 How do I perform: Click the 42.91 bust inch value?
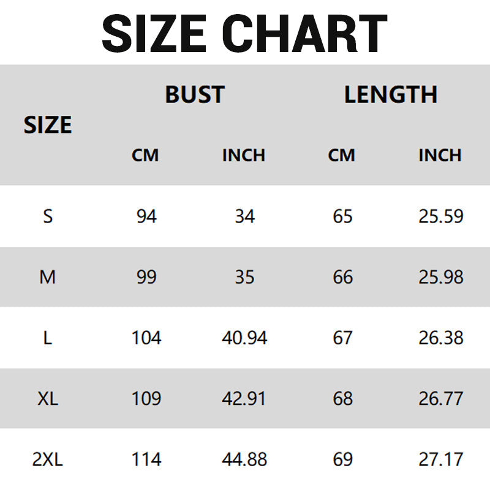(244, 399)
